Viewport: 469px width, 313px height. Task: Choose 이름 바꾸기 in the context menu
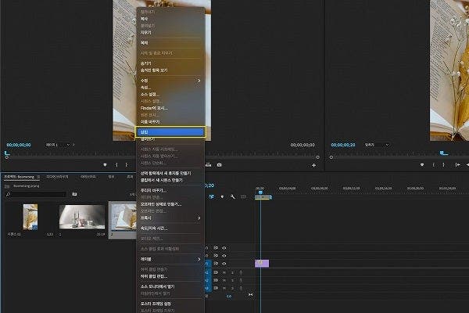150,122
